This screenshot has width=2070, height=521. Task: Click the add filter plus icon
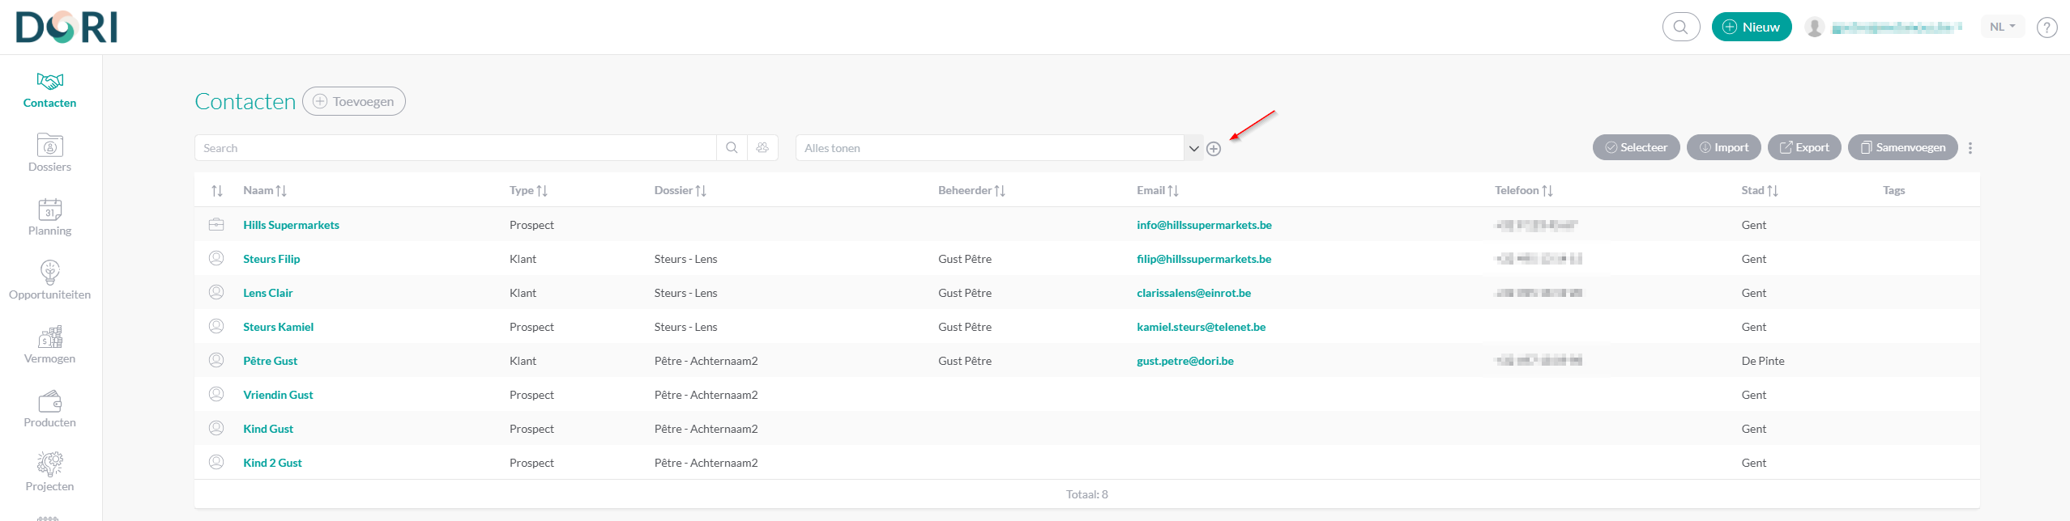tap(1214, 149)
